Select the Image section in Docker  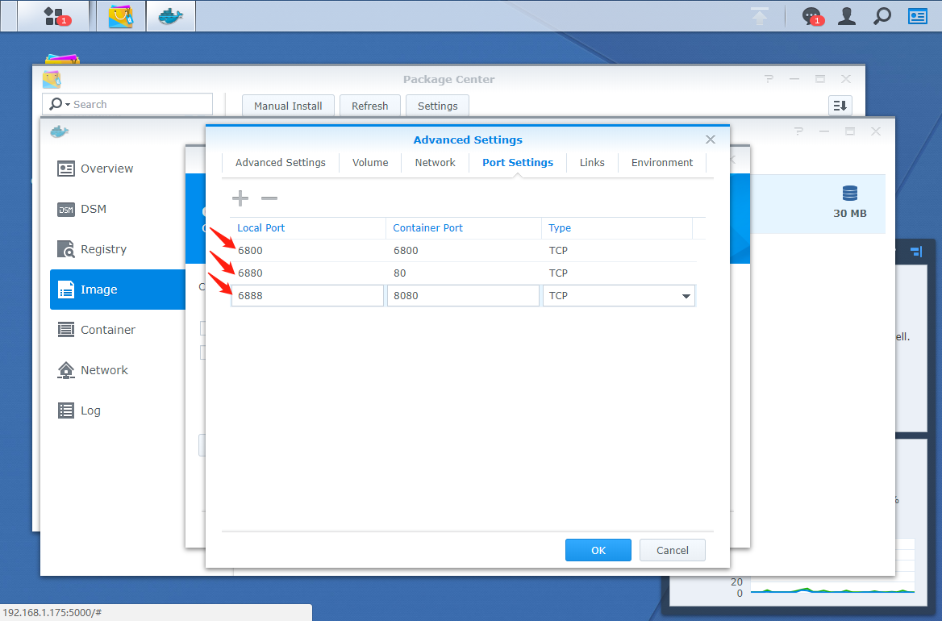(118, 290)
